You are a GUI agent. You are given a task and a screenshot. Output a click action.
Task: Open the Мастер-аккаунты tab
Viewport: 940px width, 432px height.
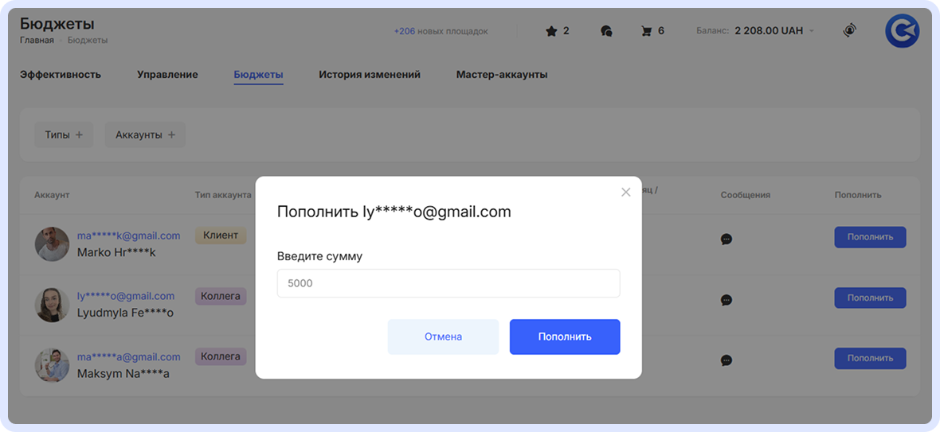[502, 75]
